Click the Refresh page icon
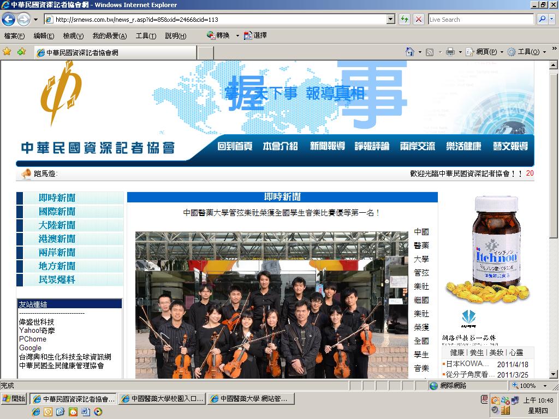 tap(405, 19)
